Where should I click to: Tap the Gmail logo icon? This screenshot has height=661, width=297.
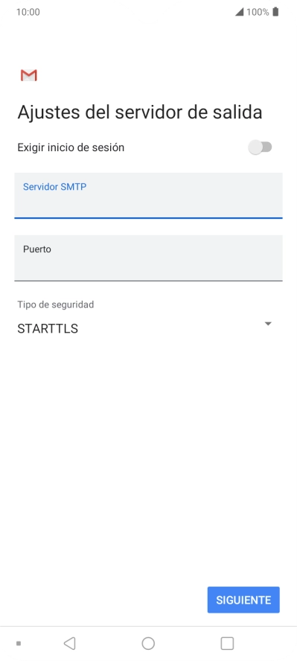(x=28, y=75)
